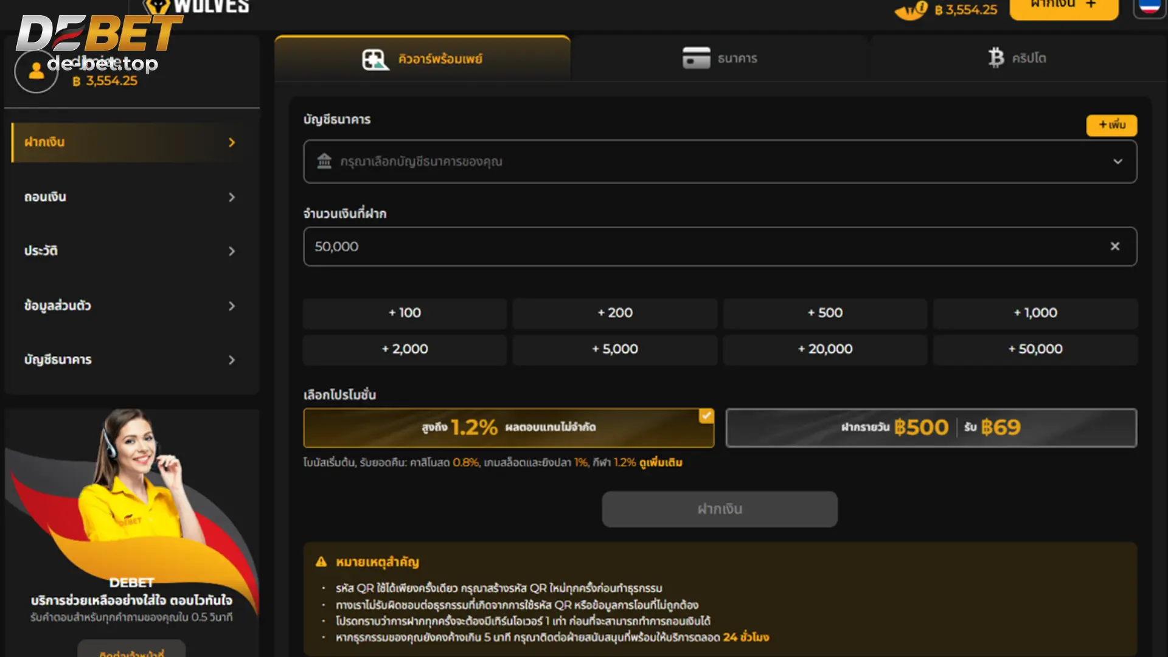Click the bank card icon
This screenshot has height=657, width=1168.
coord(696,58)
